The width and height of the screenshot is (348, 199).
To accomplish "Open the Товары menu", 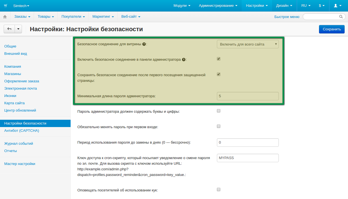I will coord(46,17).
